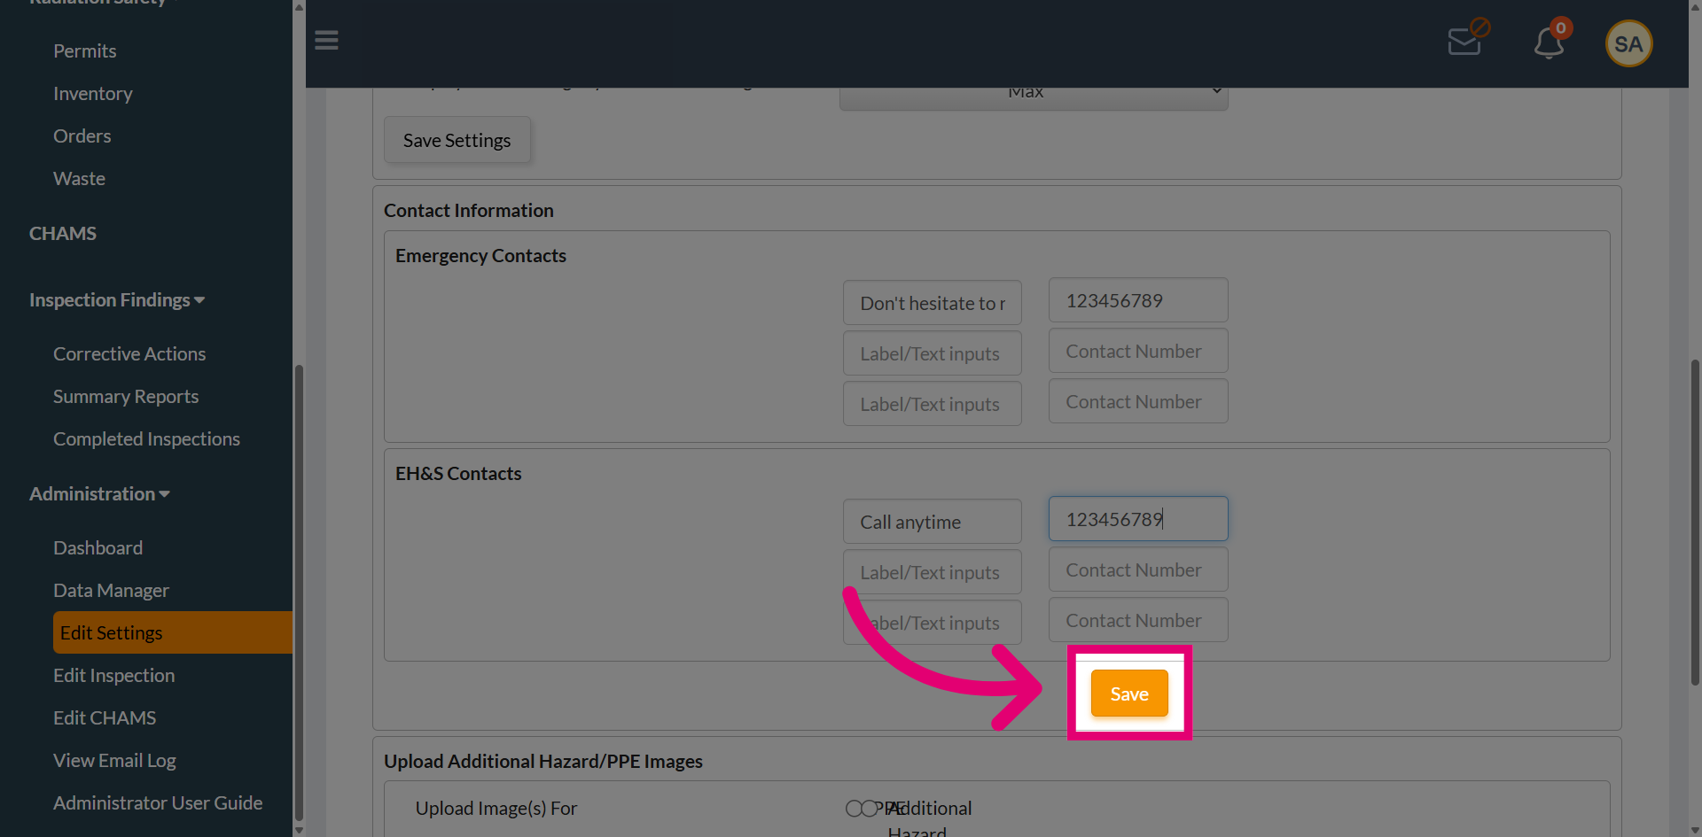Screen dimensions: 1702x837
Task: Open the Administrator User Guide
Action: coord(158,803)
